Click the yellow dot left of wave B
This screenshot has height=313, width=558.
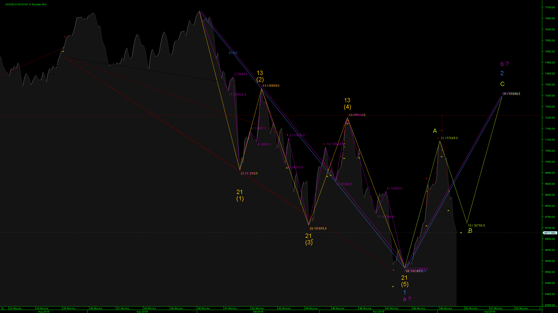[461, 233]
